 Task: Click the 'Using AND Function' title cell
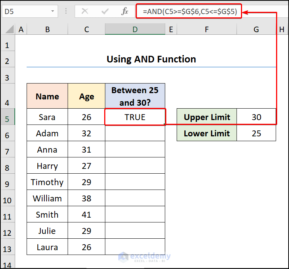pyautogui.click(x=151, y=59)
